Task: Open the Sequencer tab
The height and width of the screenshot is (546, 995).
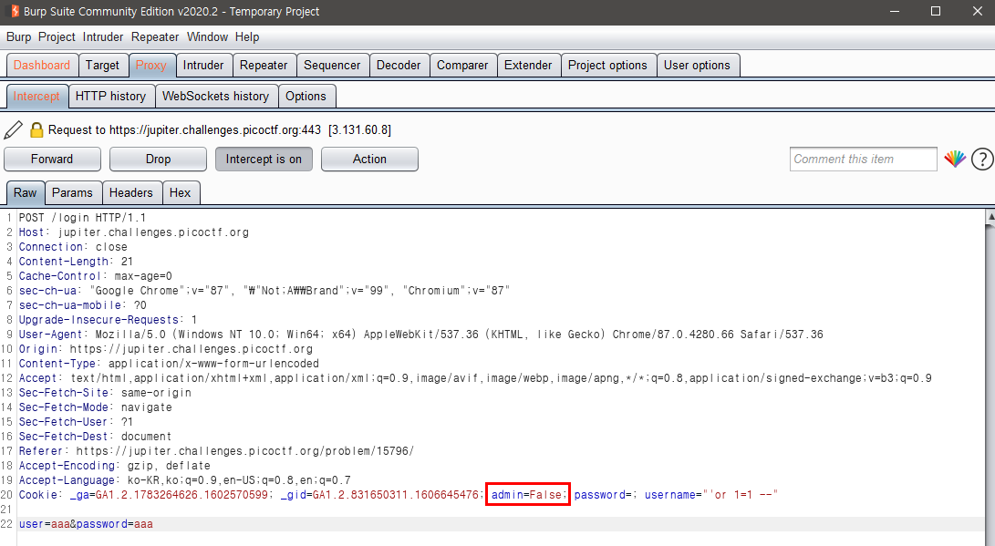Action: 332,66
